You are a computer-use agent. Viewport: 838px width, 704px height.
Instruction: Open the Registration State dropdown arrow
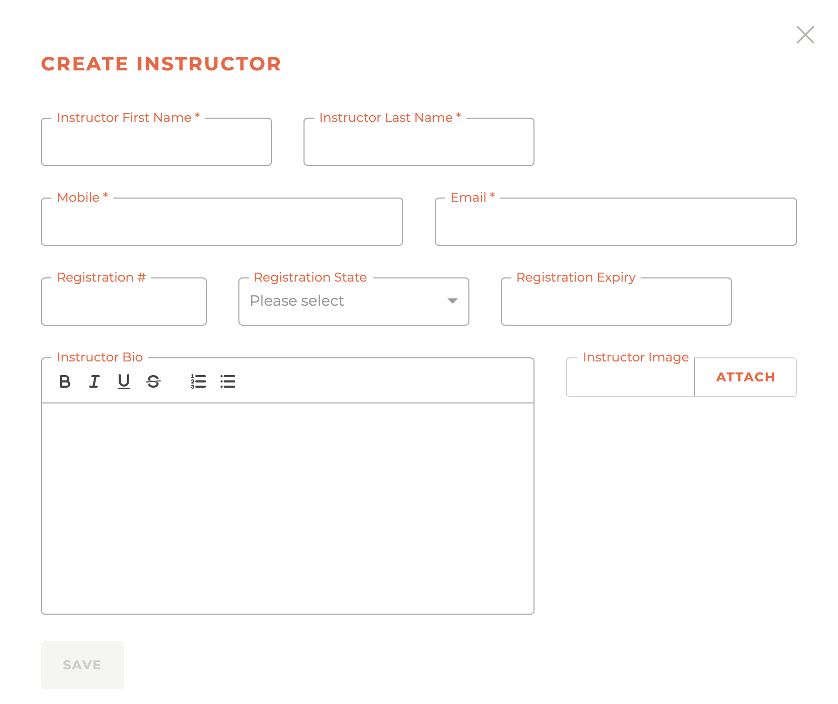(452, 301)
